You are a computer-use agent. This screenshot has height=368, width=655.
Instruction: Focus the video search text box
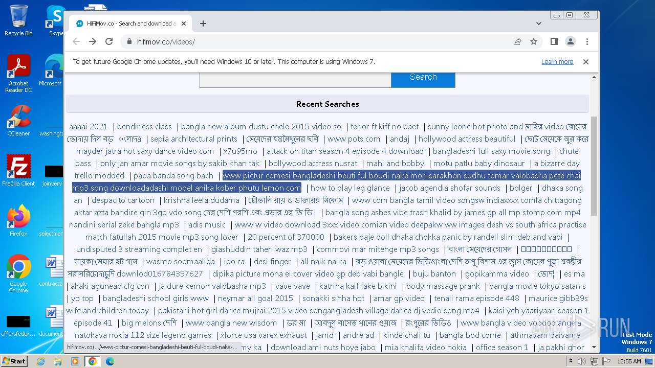pos(295,79)
